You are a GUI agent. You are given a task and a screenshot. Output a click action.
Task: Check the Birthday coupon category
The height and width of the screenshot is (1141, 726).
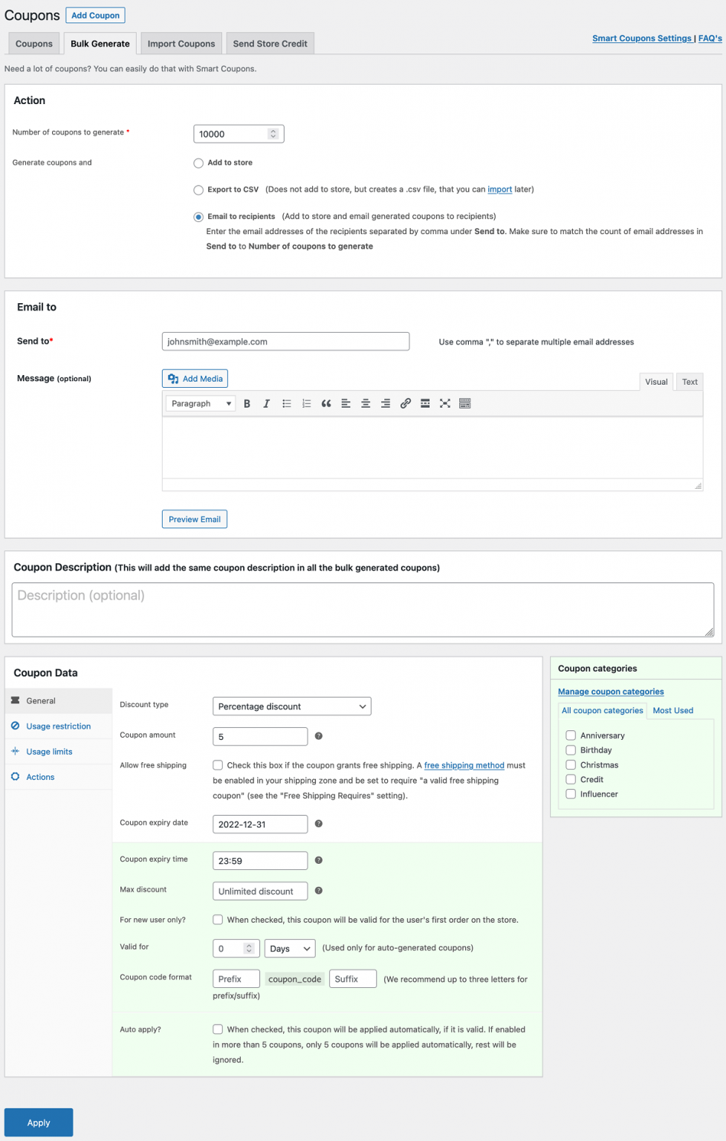[x=571, y=750]
